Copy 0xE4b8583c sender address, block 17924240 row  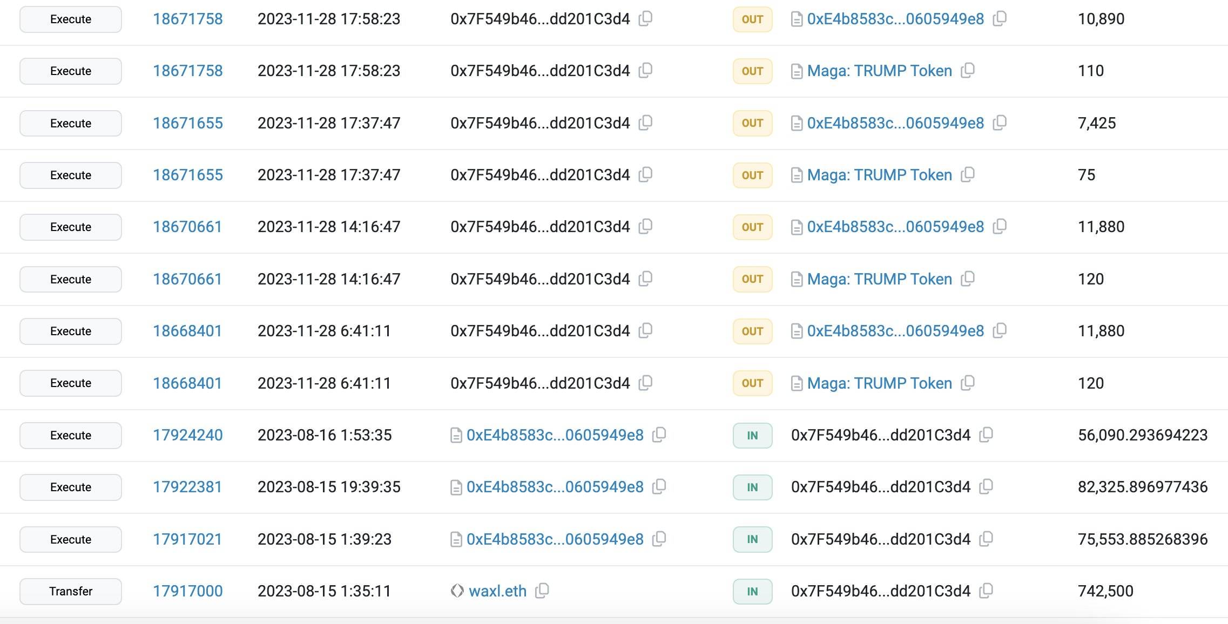pyautogui.click(x=659, y=435)
